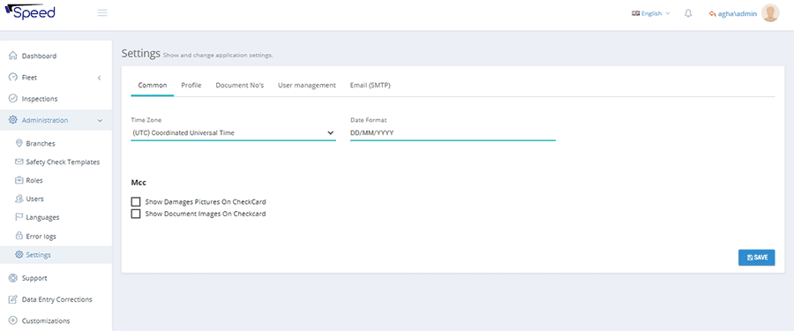Click the UK flag language icon
This screenshot has width=794, height=331.
[x=635, y=14]
